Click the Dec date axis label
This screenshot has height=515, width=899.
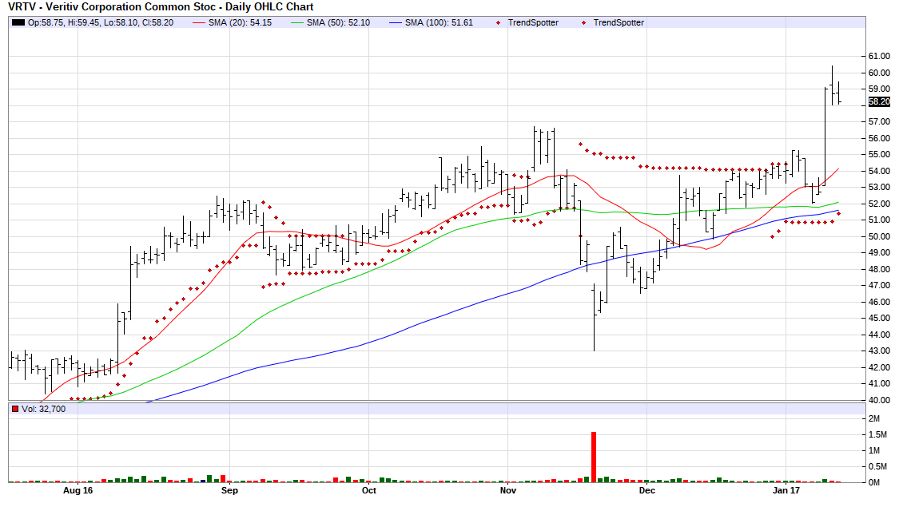point(646,490)
